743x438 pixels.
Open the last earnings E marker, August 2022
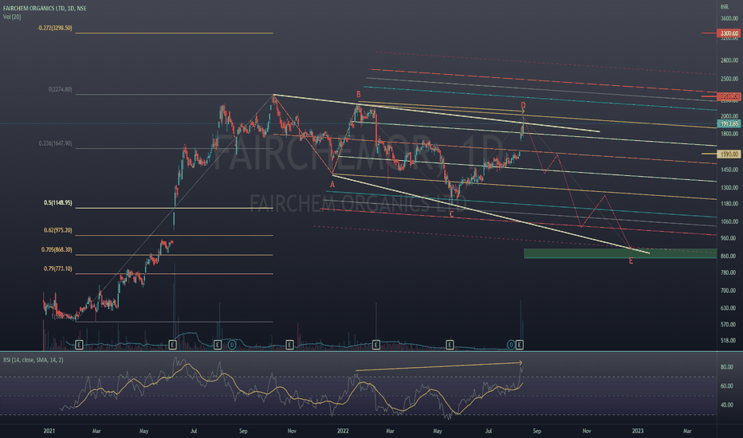[520, 345]
